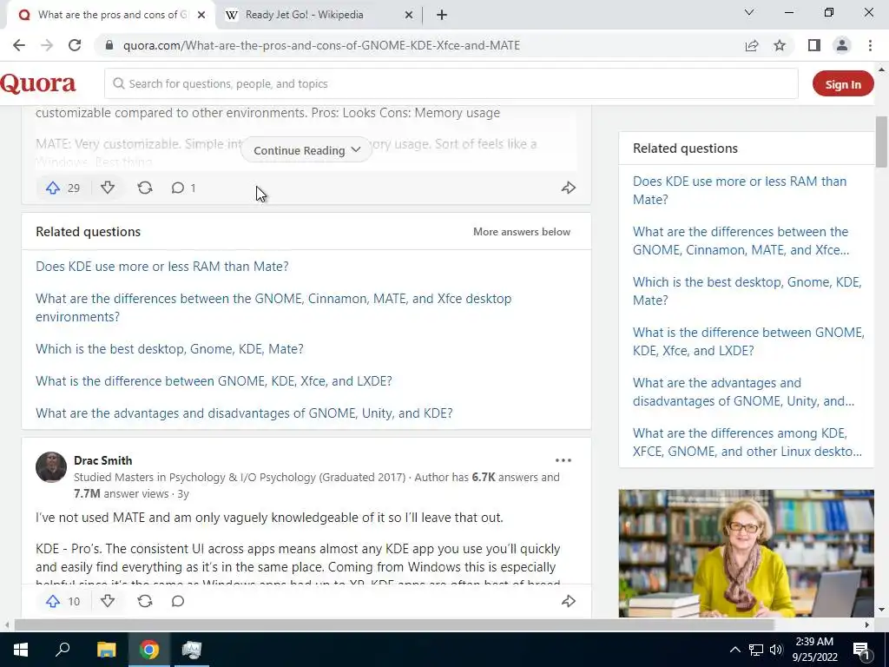Click the scroll down arrow of page

point(881,610)
